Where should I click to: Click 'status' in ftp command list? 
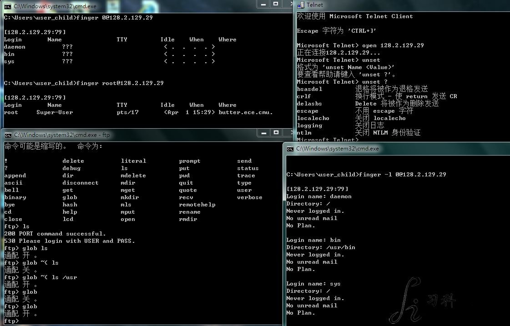click(x=248, y=168)
